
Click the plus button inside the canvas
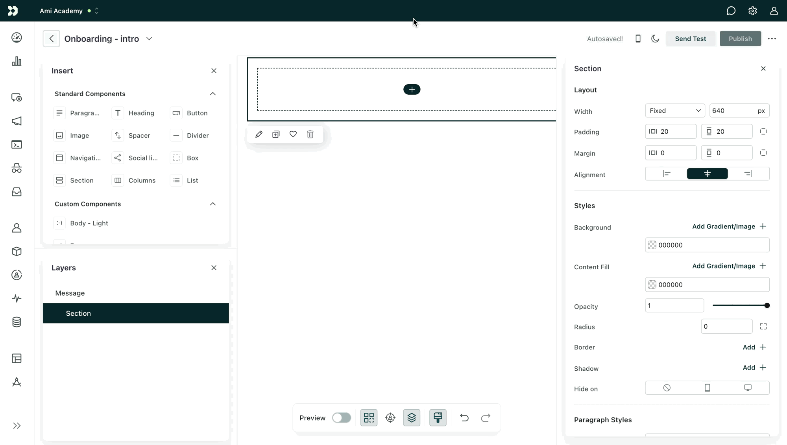[412, 89]
